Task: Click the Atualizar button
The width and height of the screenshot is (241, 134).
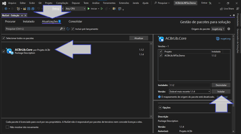Action: [x=138, y=38]
